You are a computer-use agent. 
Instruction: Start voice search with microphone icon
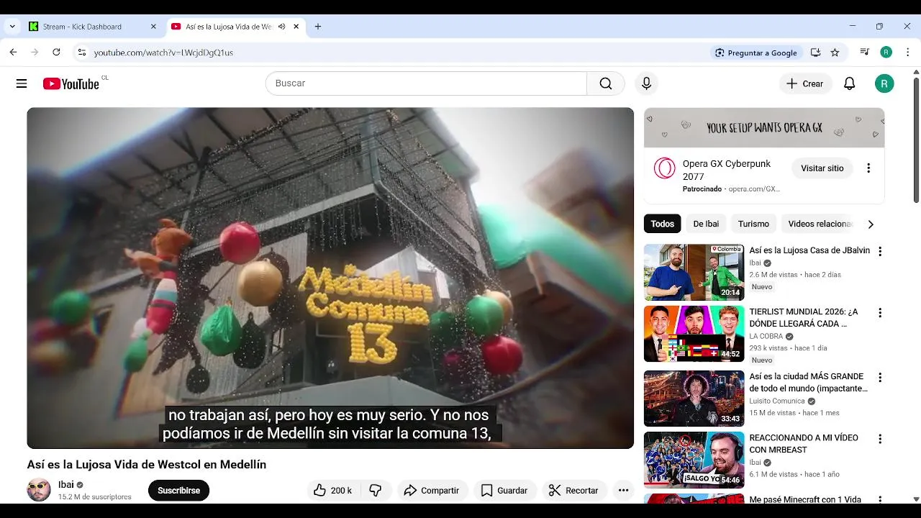(x=646, y=83)
